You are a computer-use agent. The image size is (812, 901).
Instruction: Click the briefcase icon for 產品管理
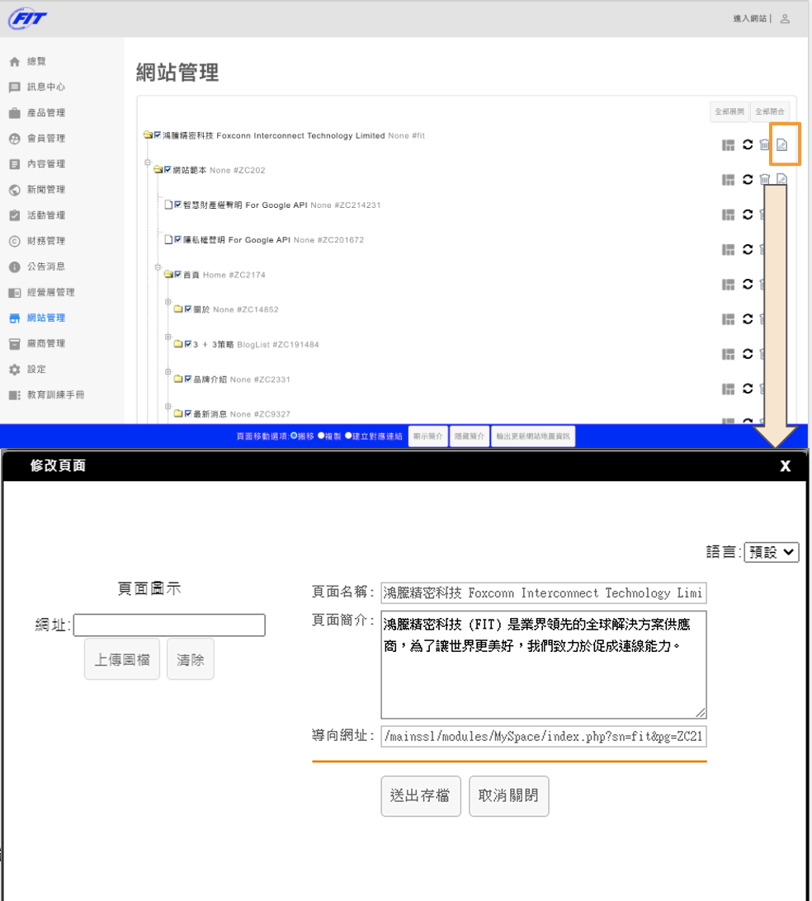tap(15, 113)
